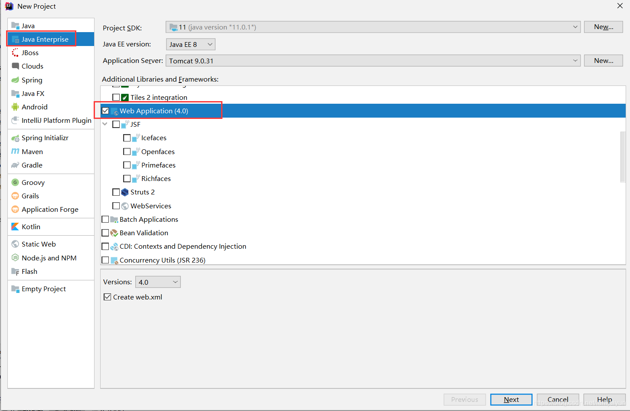
Task: Select the Android robot icon
Action: click(x=15, y=107)
